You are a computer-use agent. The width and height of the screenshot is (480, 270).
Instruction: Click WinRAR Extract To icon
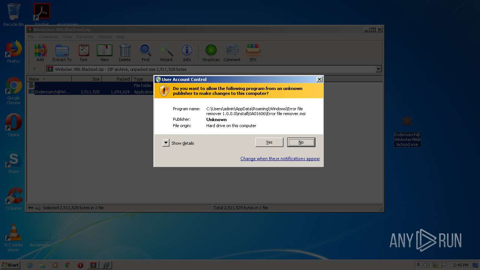[x=62, y=53]
